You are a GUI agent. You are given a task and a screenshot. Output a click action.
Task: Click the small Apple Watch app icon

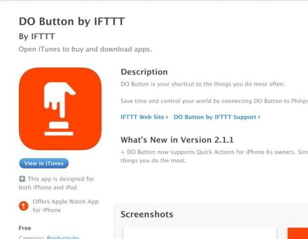coord(23,206)
